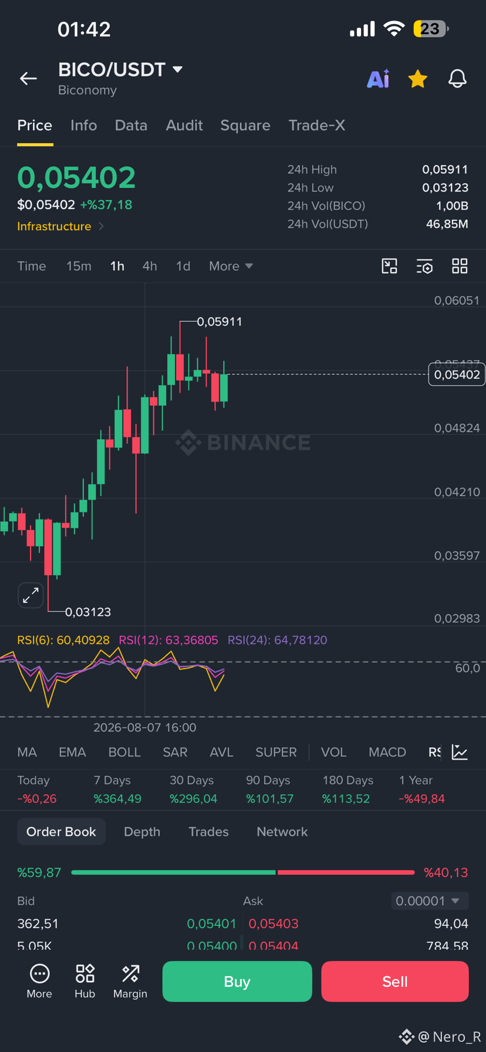Select the Order Book tab
Viewport: 486px width, 1052px height.
[x=61, y=831]
